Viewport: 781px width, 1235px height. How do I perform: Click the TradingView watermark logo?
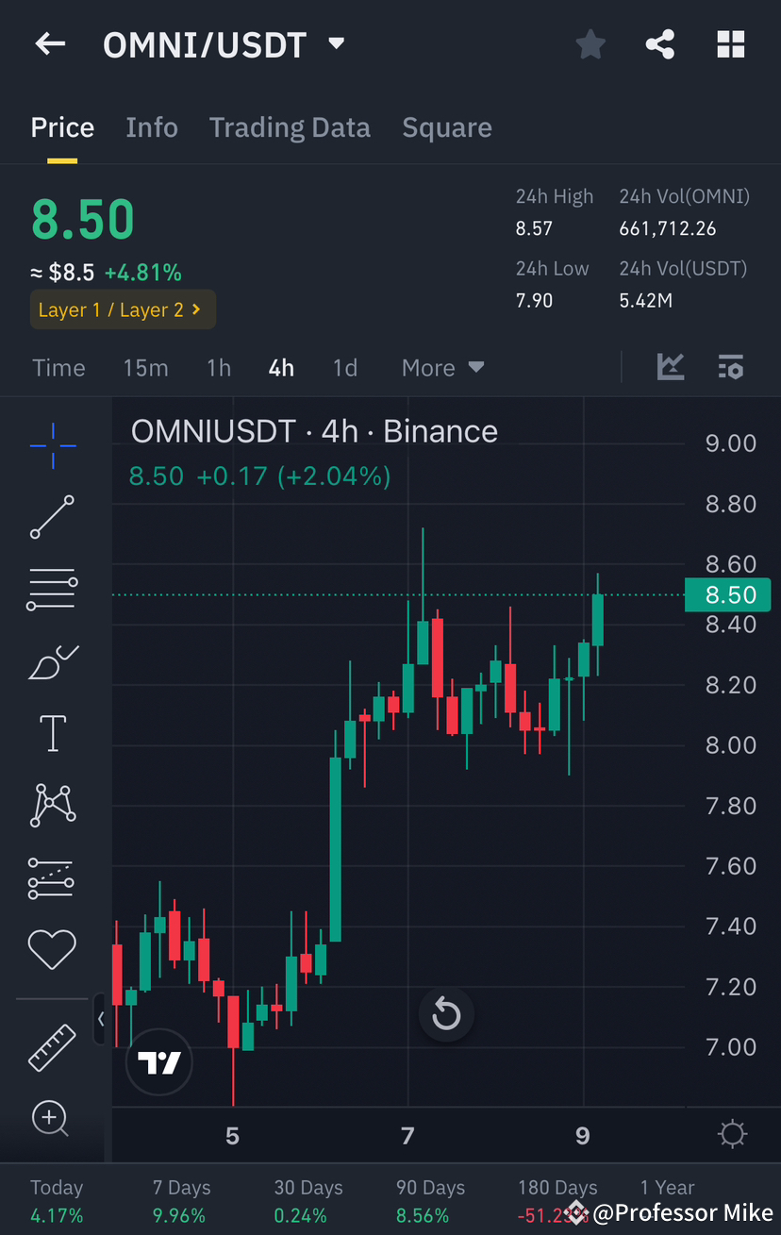[x=158, y=1061]
